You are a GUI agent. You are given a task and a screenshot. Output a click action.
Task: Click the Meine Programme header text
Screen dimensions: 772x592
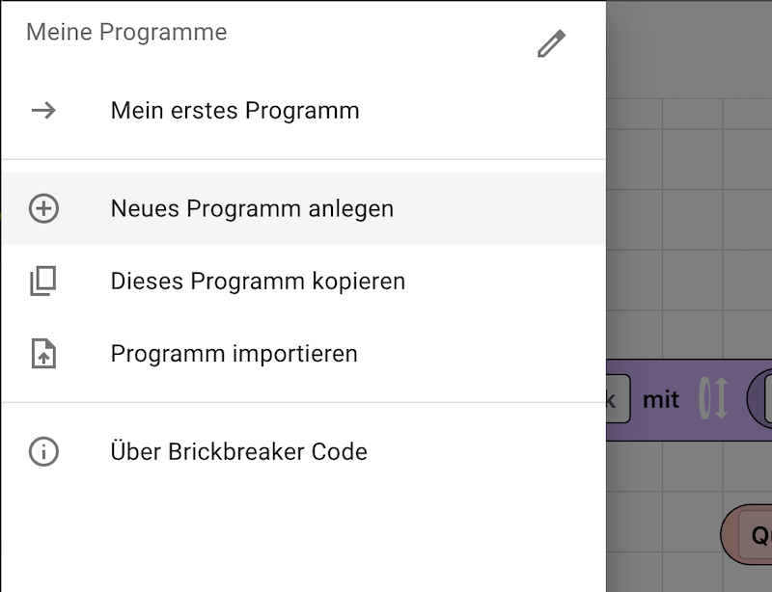tap(126, 31)
